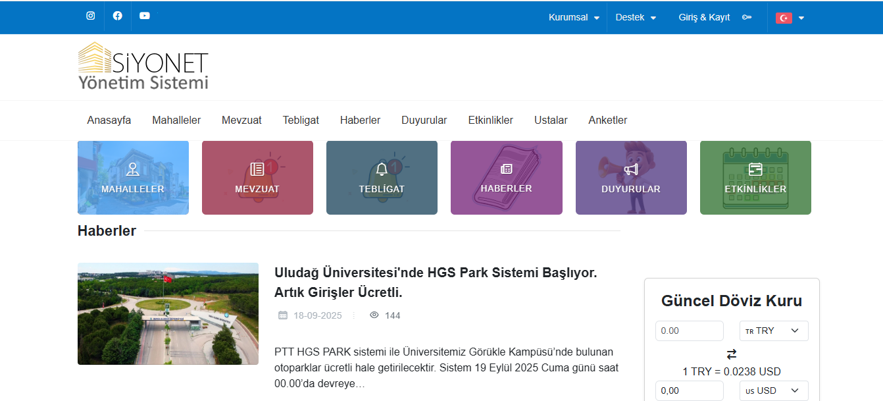Screen dimensions: 883x401
Task: Expand the Destek dropdown menu
Action: click(636, 18)
